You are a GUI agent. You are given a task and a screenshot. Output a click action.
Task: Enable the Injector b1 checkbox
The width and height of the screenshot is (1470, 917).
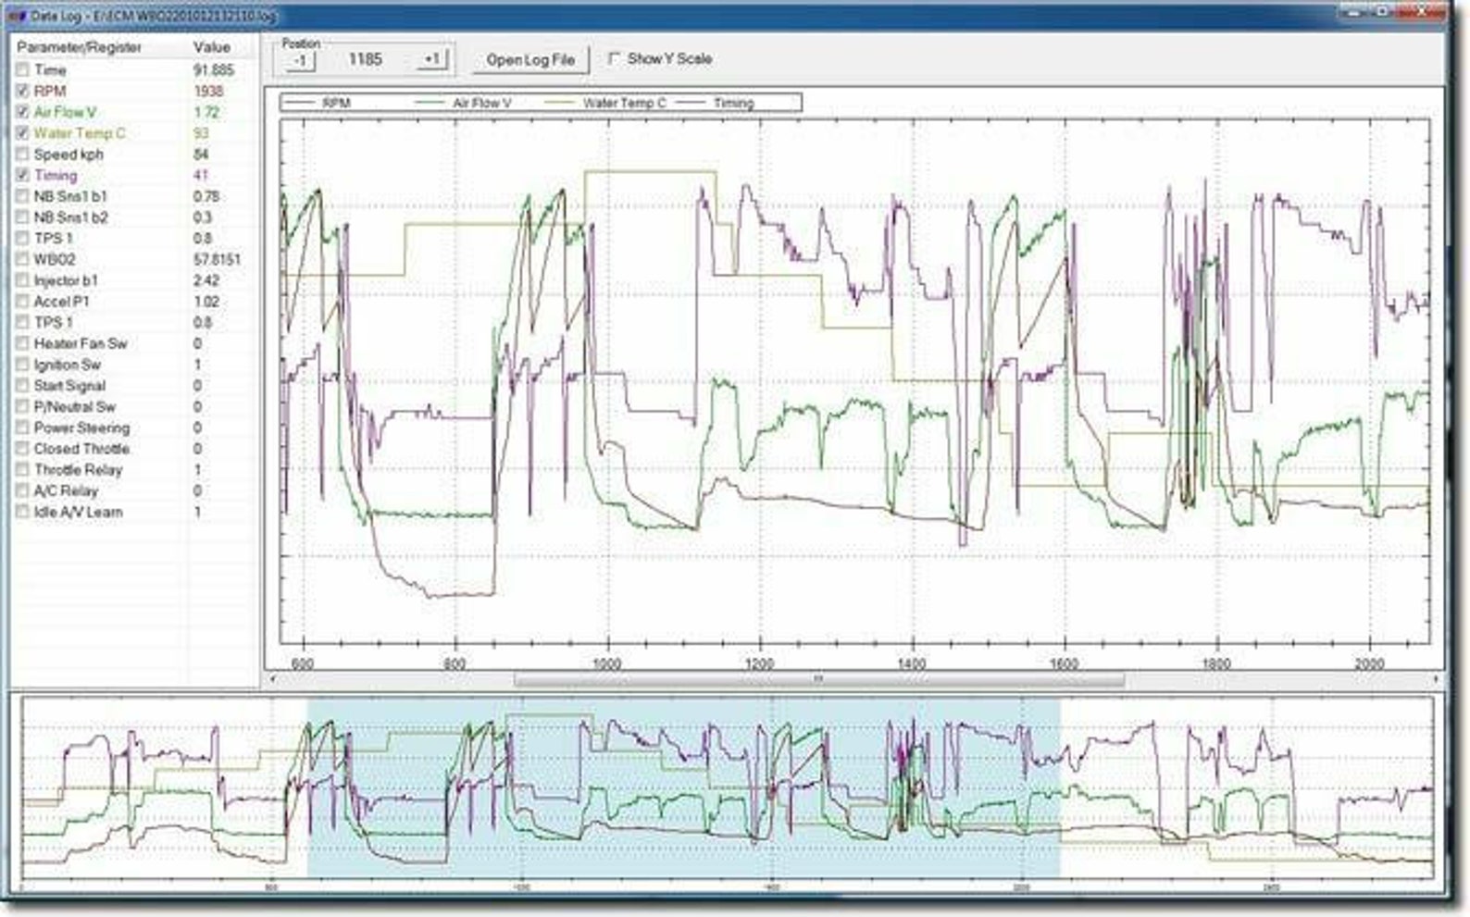22,280
